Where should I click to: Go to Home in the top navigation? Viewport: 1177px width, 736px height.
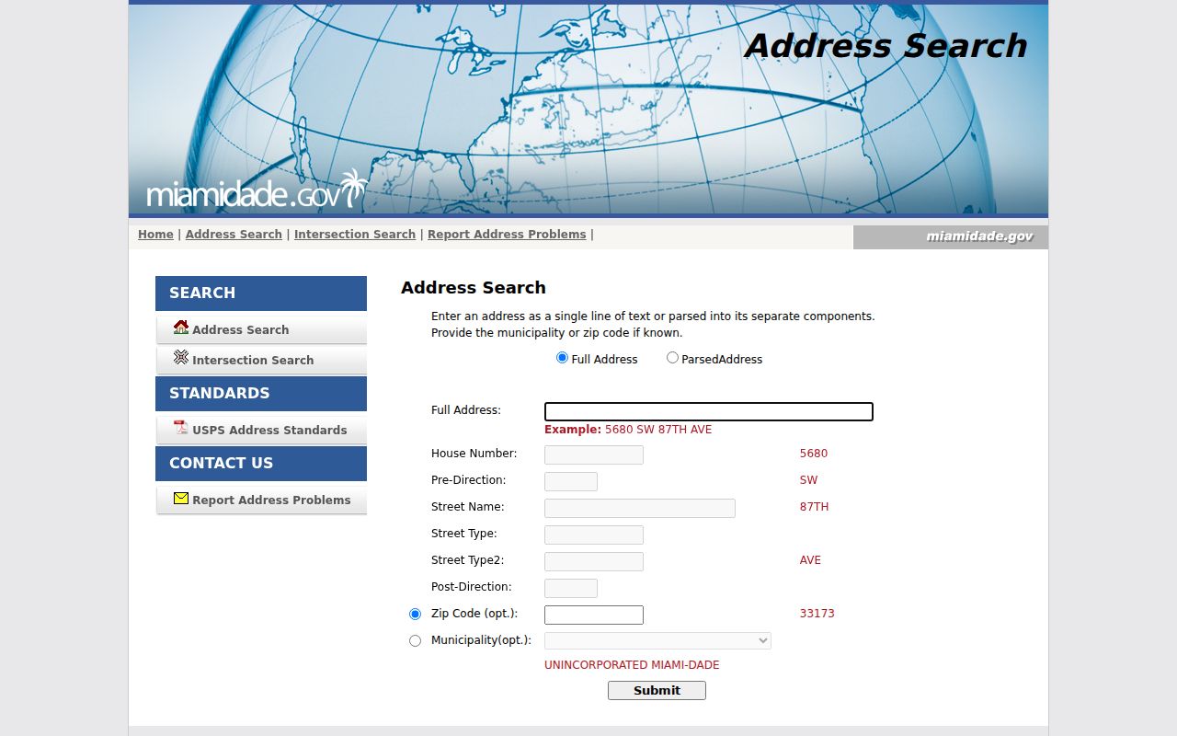click(x=155, y=235)
